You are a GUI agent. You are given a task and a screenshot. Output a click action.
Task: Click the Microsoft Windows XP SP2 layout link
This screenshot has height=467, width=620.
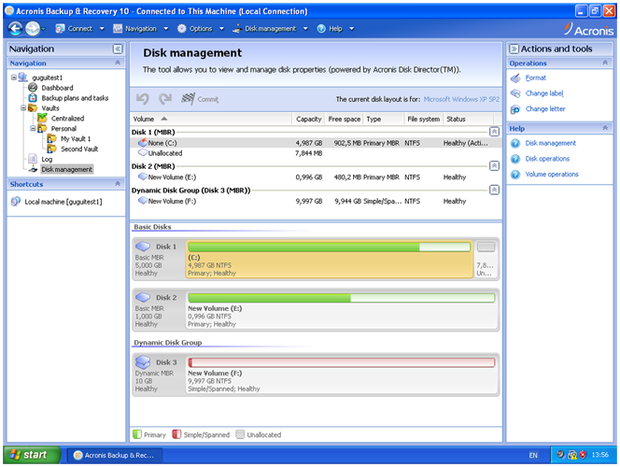coord(461,99)
